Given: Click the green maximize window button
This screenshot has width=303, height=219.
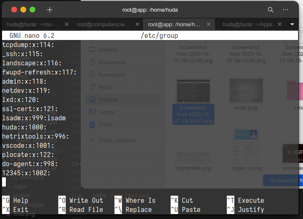Looking at the screenshot, I should 32,10.
